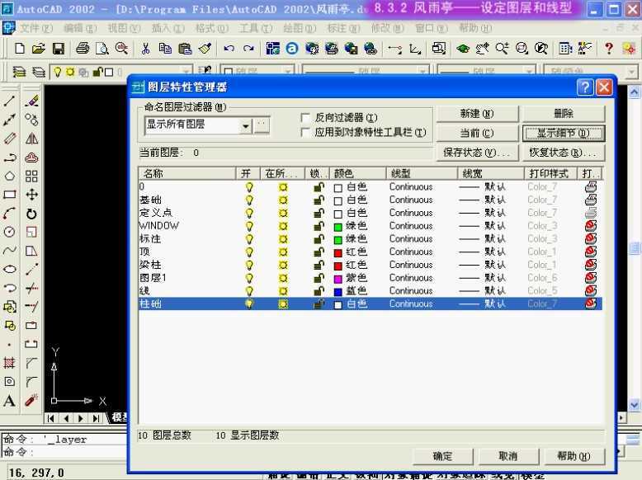Image resolution: width=642 pixels, height=480 pixels.
Task: Click the 当前 button
Action: pyautogui.click(x=478, y=133)
